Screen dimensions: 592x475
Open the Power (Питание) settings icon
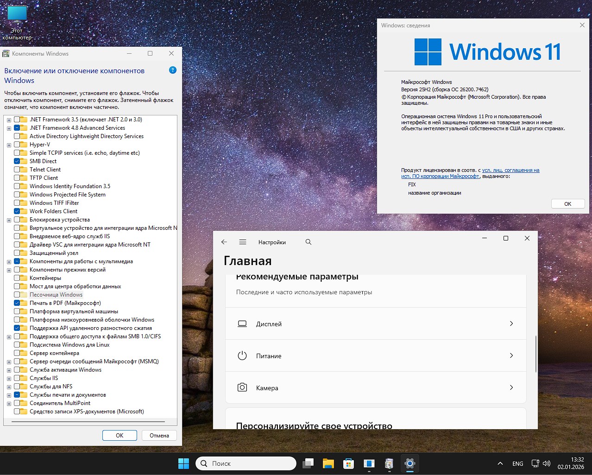(242, 355)
